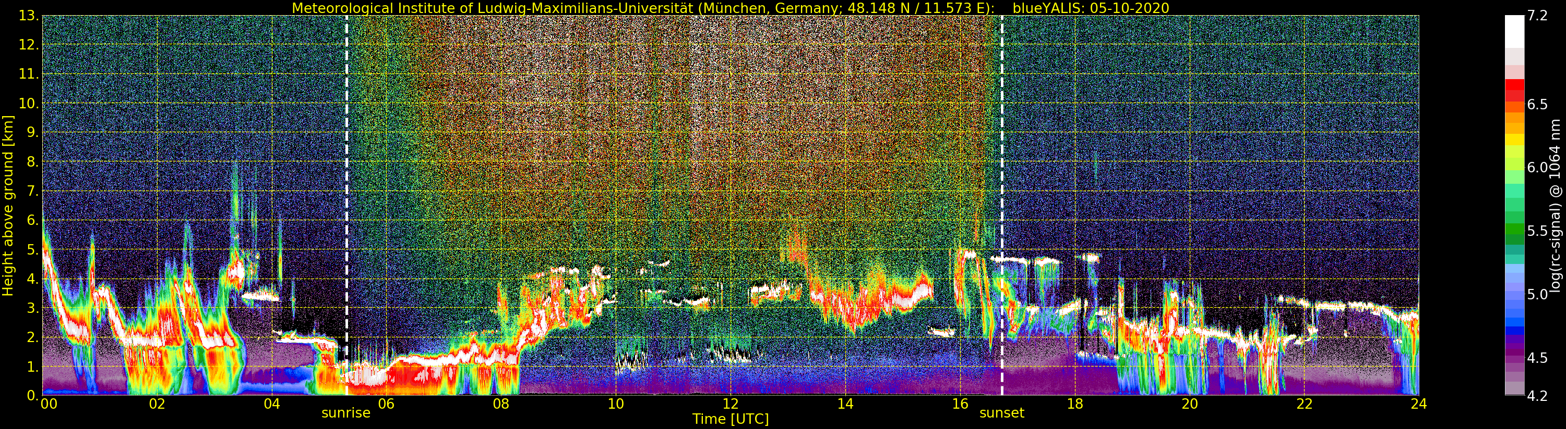Click the white dashed sunrise line
Viewport: 1566px width, 429px height.
(346, 205)
